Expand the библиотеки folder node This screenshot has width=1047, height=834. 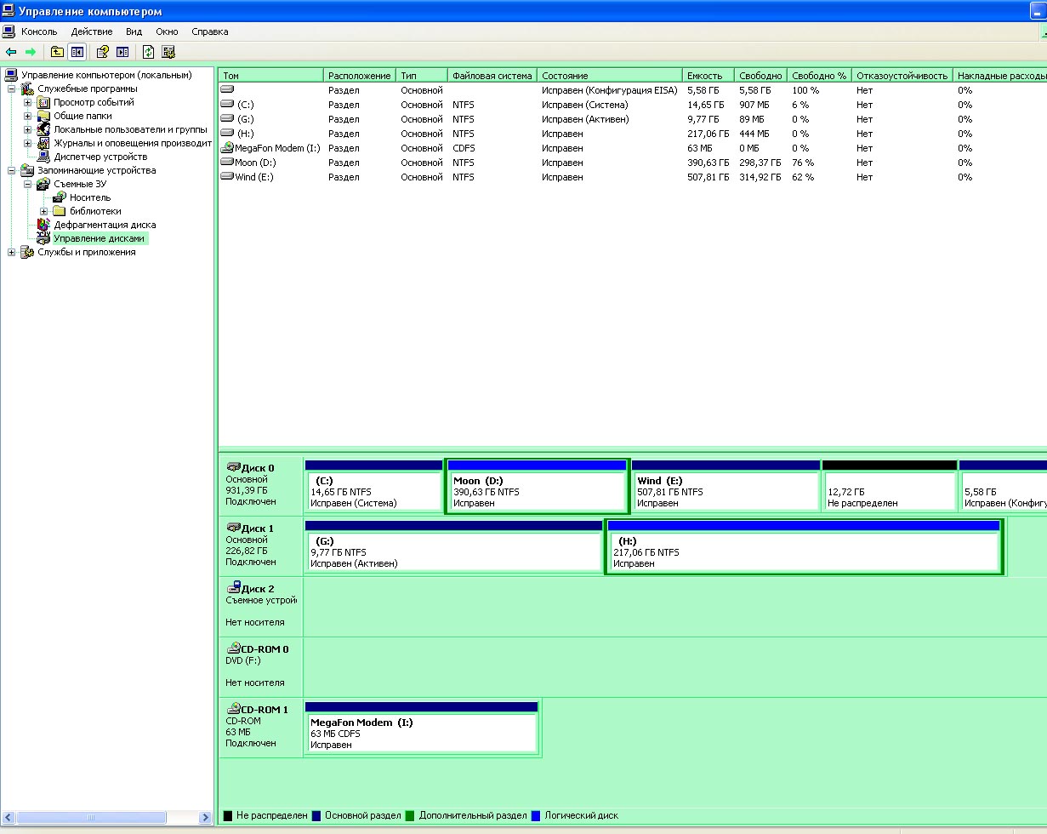click(x=43, y=211)
